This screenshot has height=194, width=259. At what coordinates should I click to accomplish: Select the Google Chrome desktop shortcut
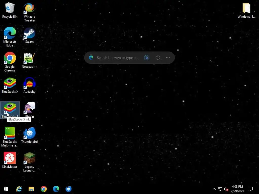point(10,62)
